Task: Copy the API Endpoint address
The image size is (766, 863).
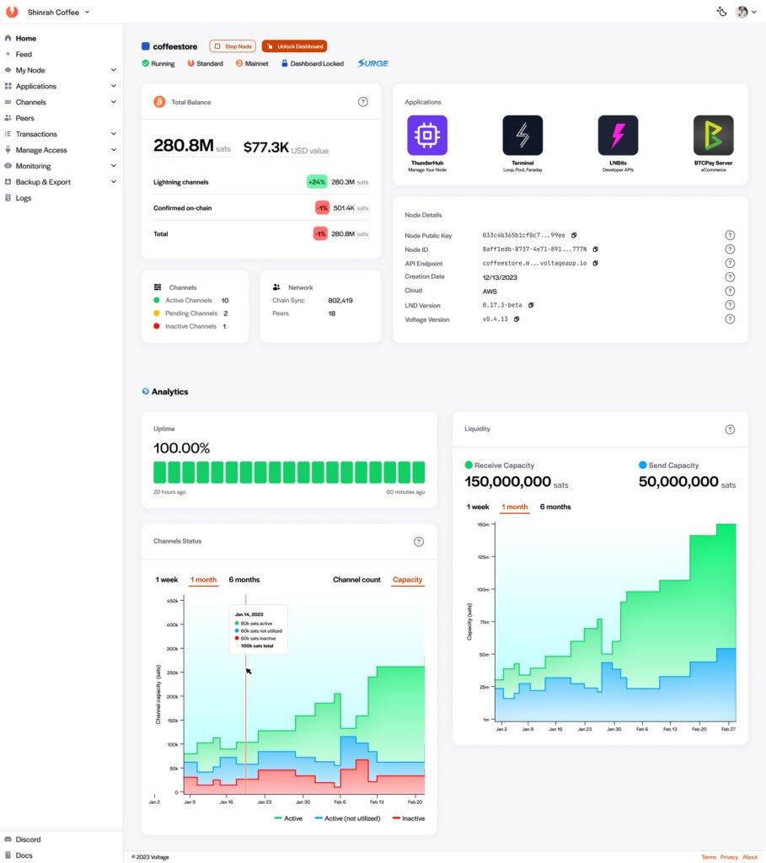Action: (x=595, y=263)
